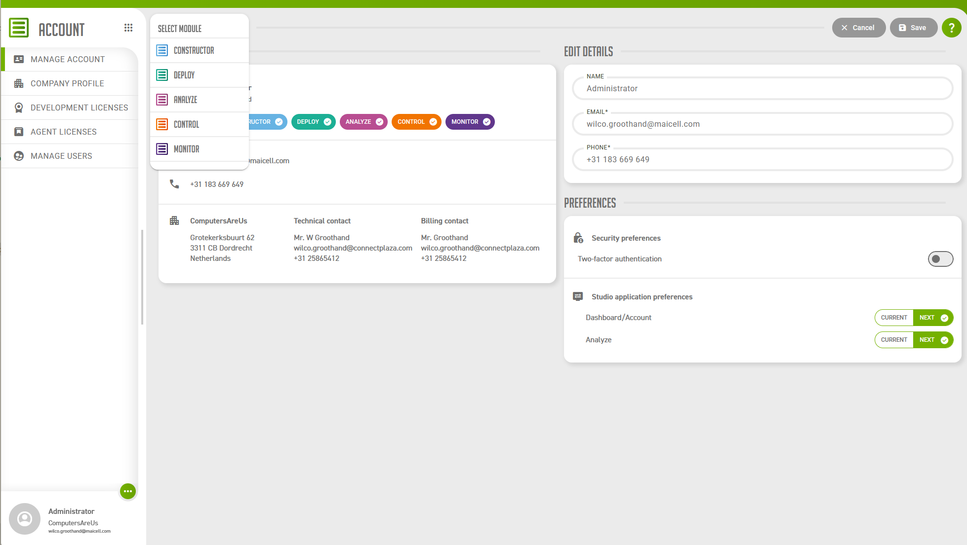
Task: Toggle the pink ANALYZE role chip
Action: [364, 122]
